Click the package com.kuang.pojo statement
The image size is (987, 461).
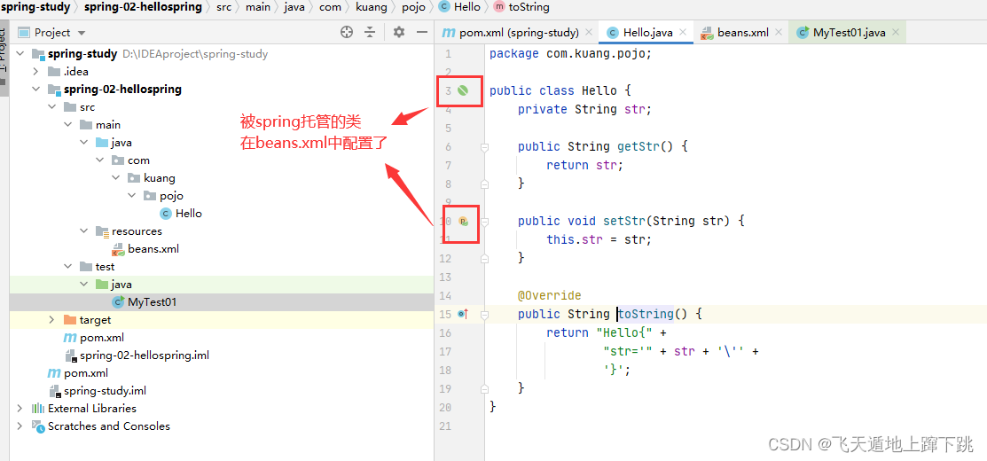[x=570, y=53]
